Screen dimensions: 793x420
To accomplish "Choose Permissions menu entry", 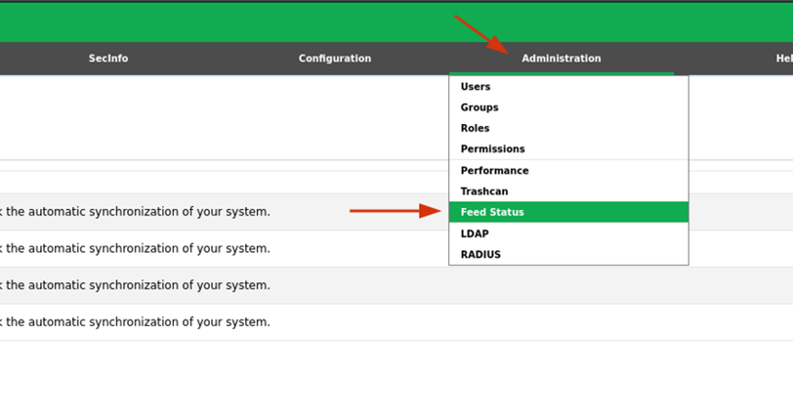I will point(568,148).
